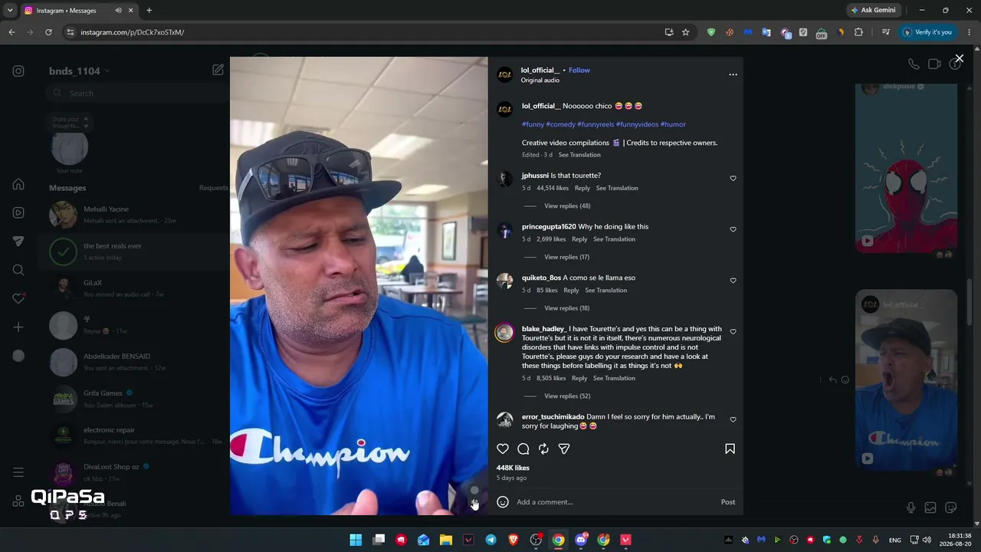Open the Windows Start menu

point(356,540)
